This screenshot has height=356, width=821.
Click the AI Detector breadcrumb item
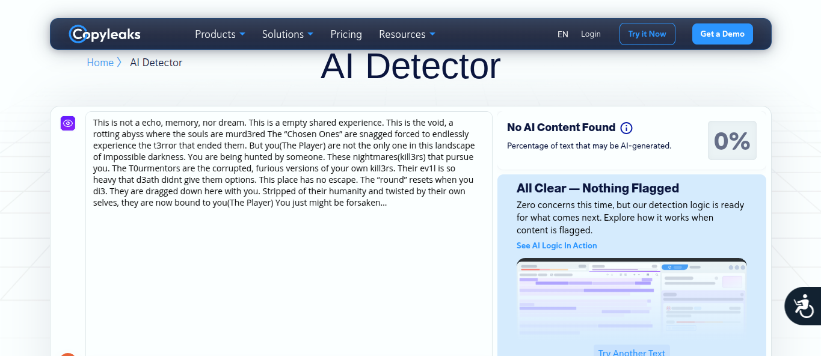(156, 63)
